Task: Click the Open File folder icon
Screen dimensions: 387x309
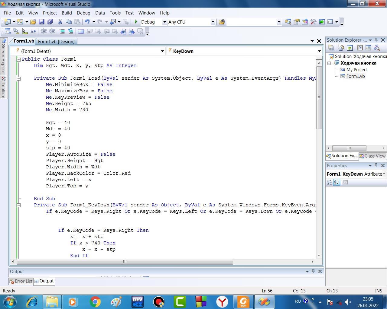Action: (x=33, y=22)
